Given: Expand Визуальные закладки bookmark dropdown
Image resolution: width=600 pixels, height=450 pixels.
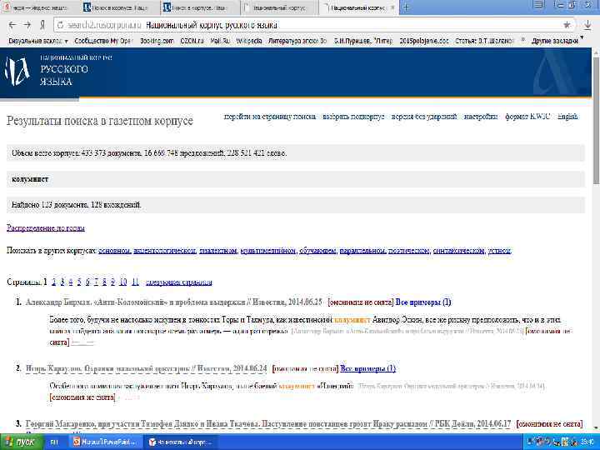Looking at the screenshot, I should point(37,41).
